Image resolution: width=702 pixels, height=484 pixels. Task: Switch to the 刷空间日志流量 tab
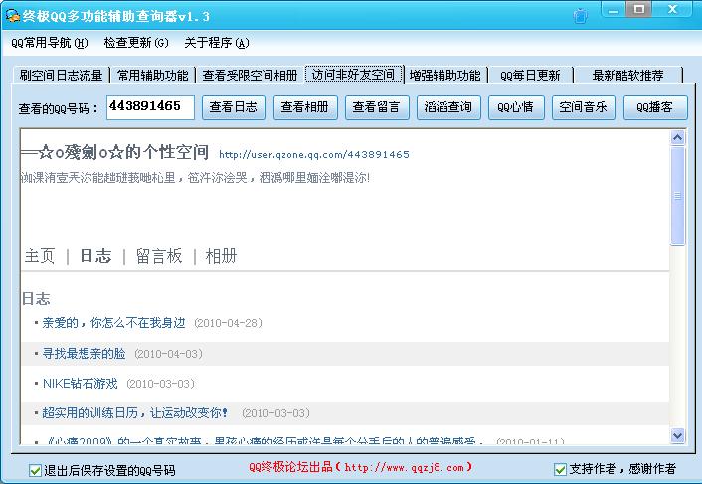[x=61, y=75]
